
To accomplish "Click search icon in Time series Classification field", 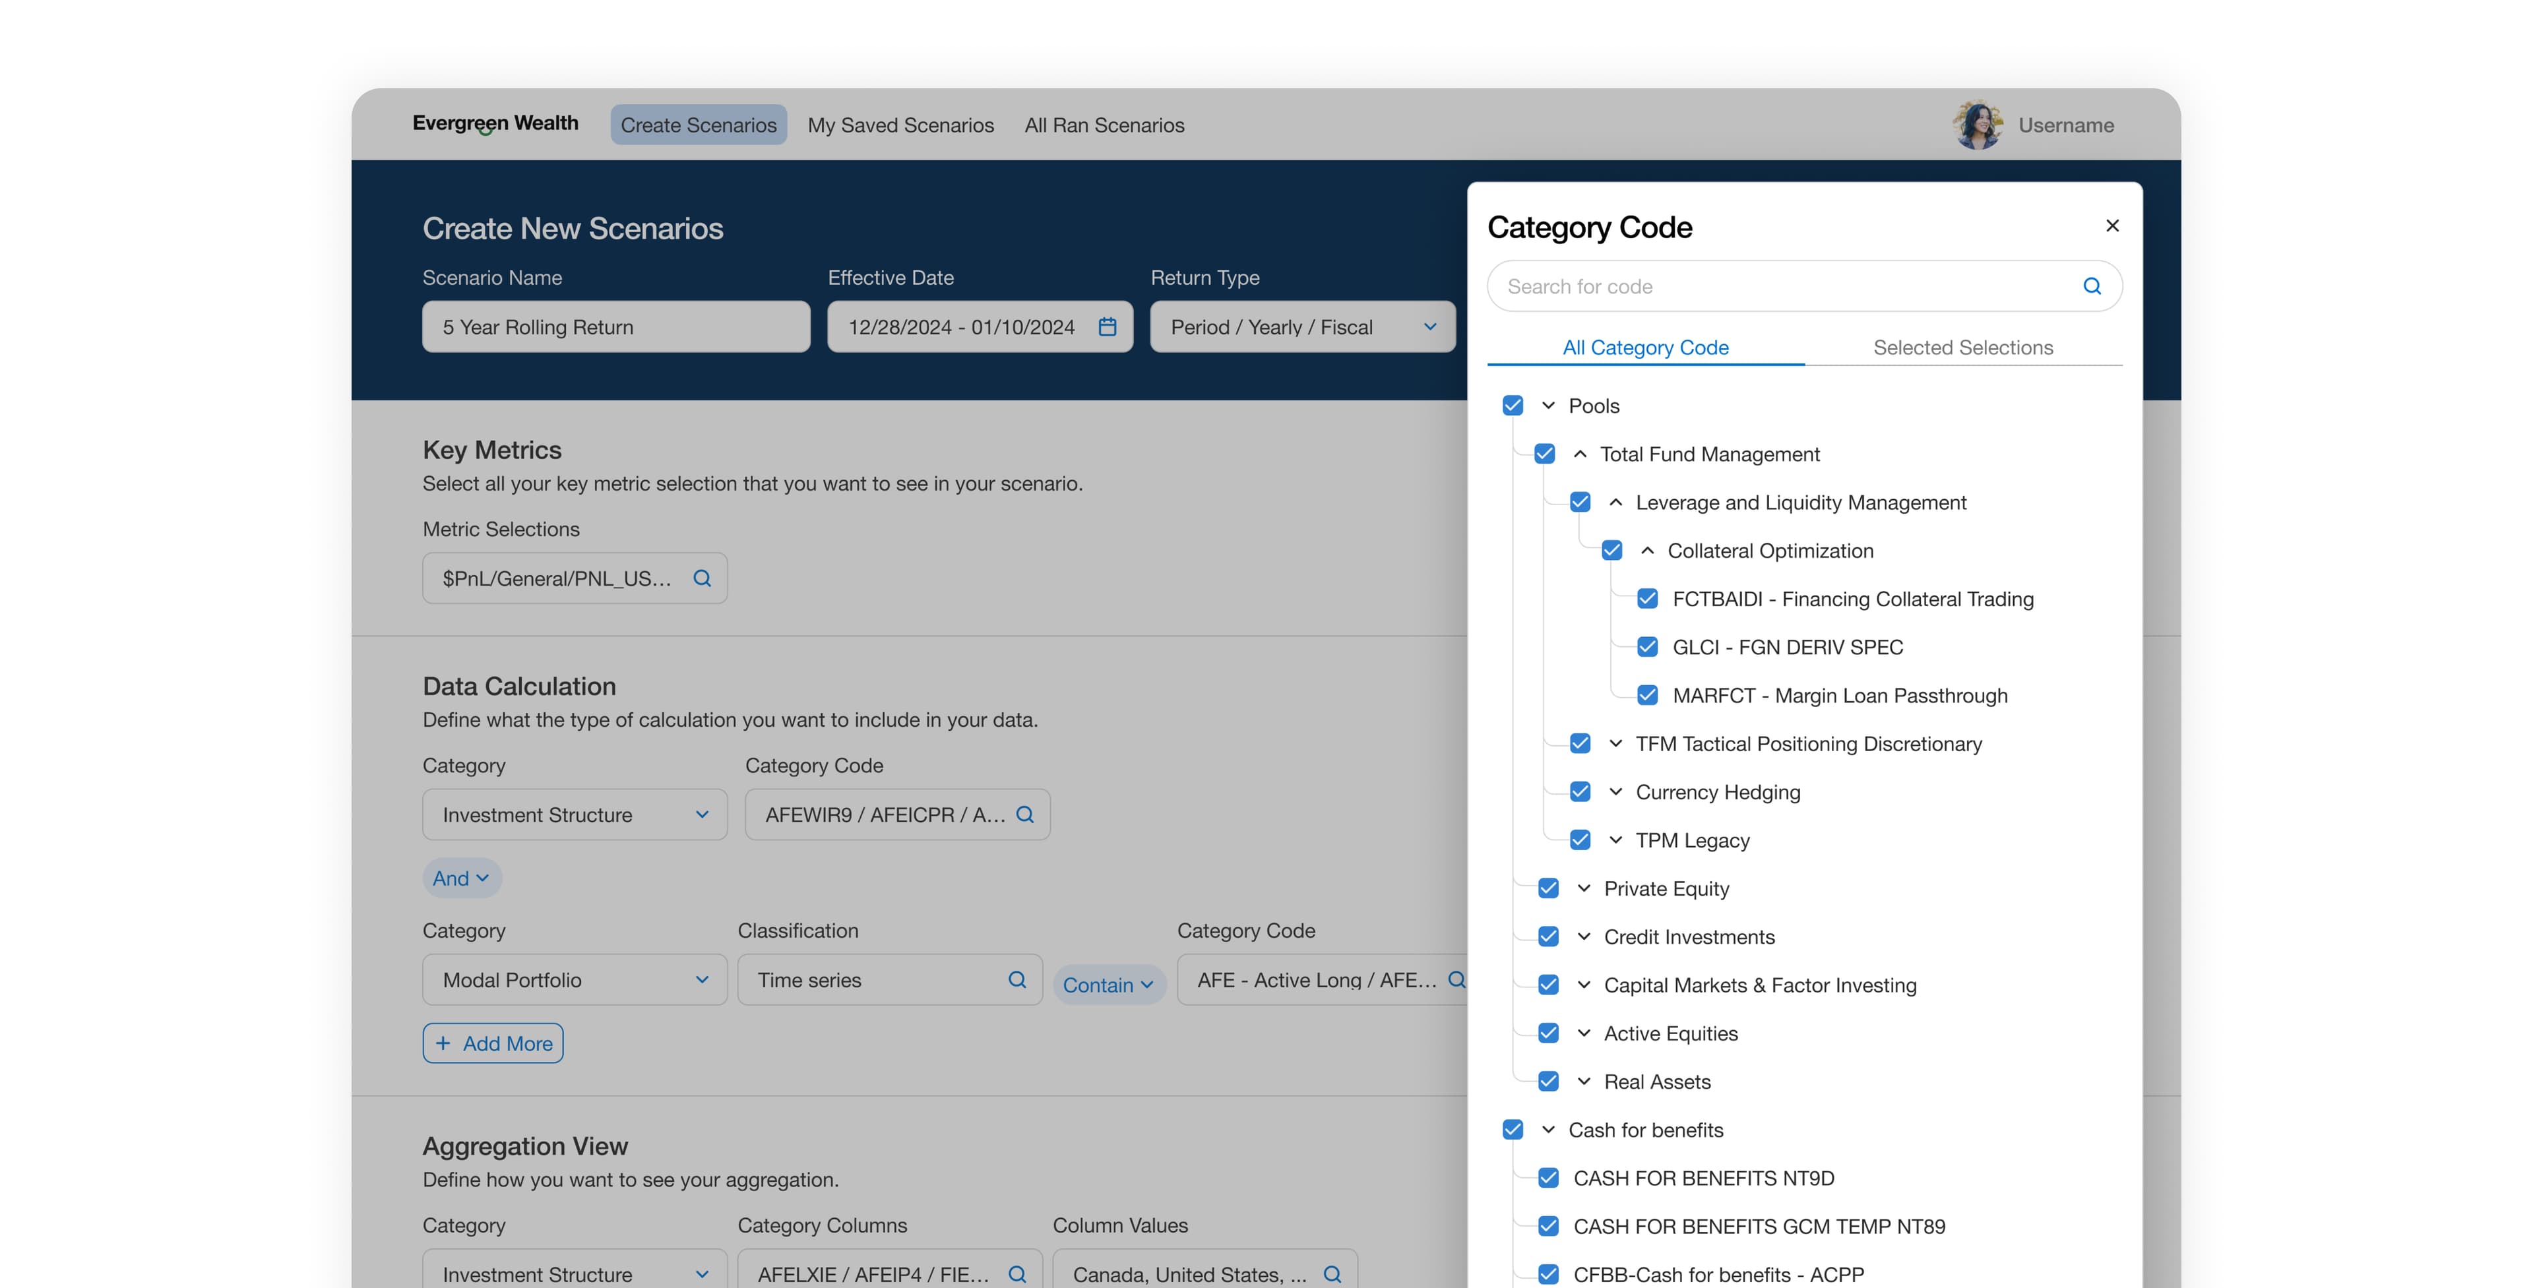I will pyautogui.click(x=1016, y=979).
